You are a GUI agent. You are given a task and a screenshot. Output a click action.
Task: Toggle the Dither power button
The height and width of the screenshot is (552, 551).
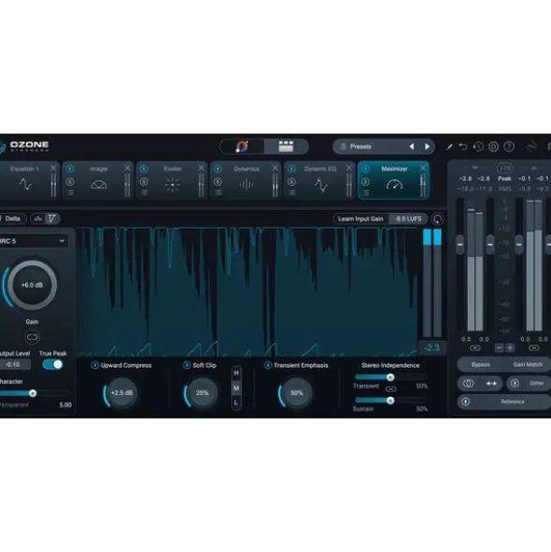pyautogui.click(x=515, y=383)
